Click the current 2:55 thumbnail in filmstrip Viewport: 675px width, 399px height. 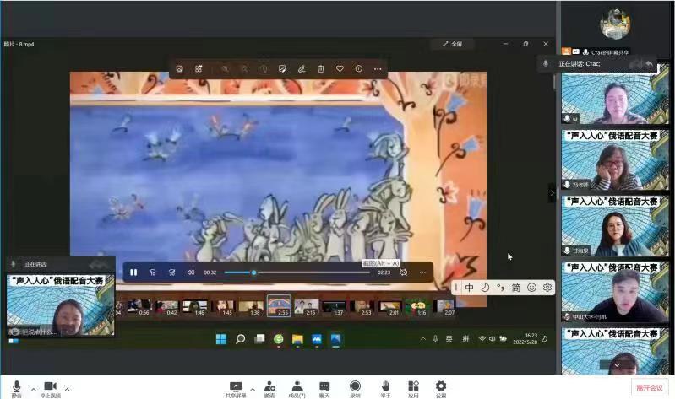coord(279,306)
